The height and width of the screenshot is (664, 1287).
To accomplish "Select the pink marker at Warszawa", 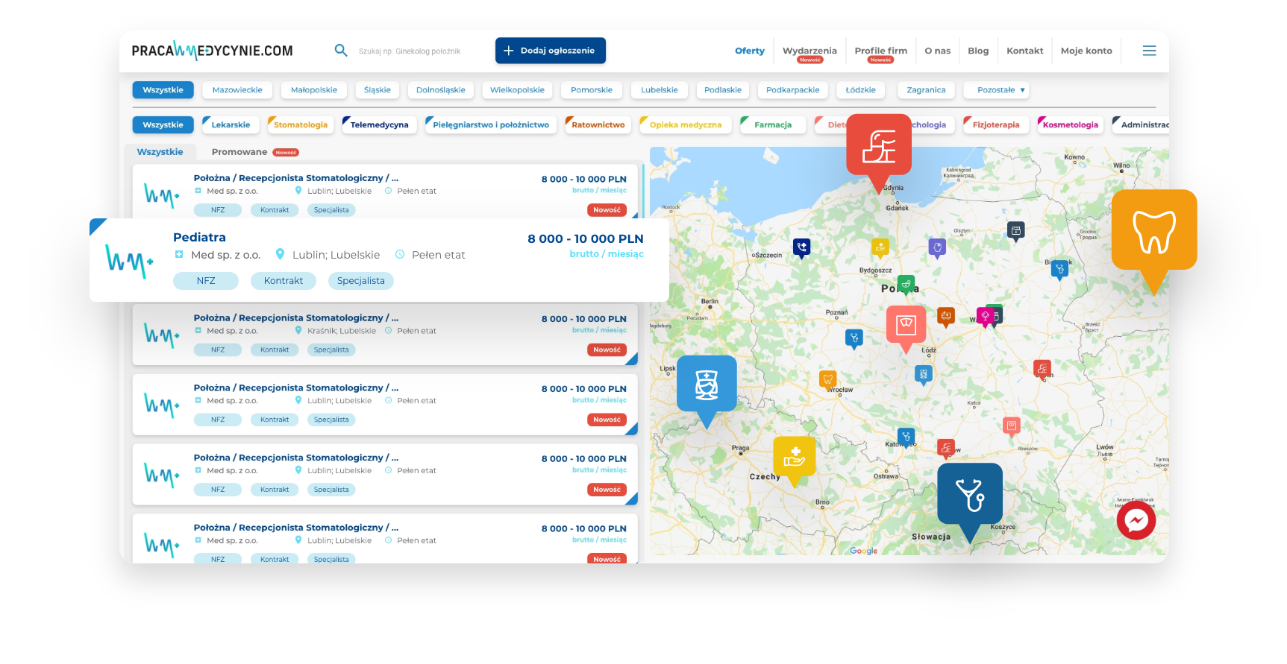I will point(985,317).
